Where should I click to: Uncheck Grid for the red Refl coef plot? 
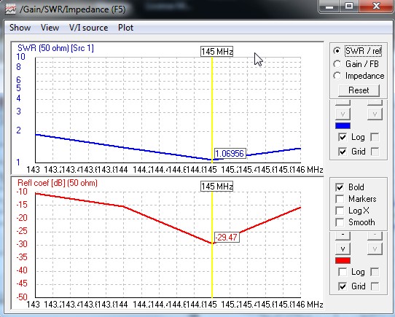point(343,286)
